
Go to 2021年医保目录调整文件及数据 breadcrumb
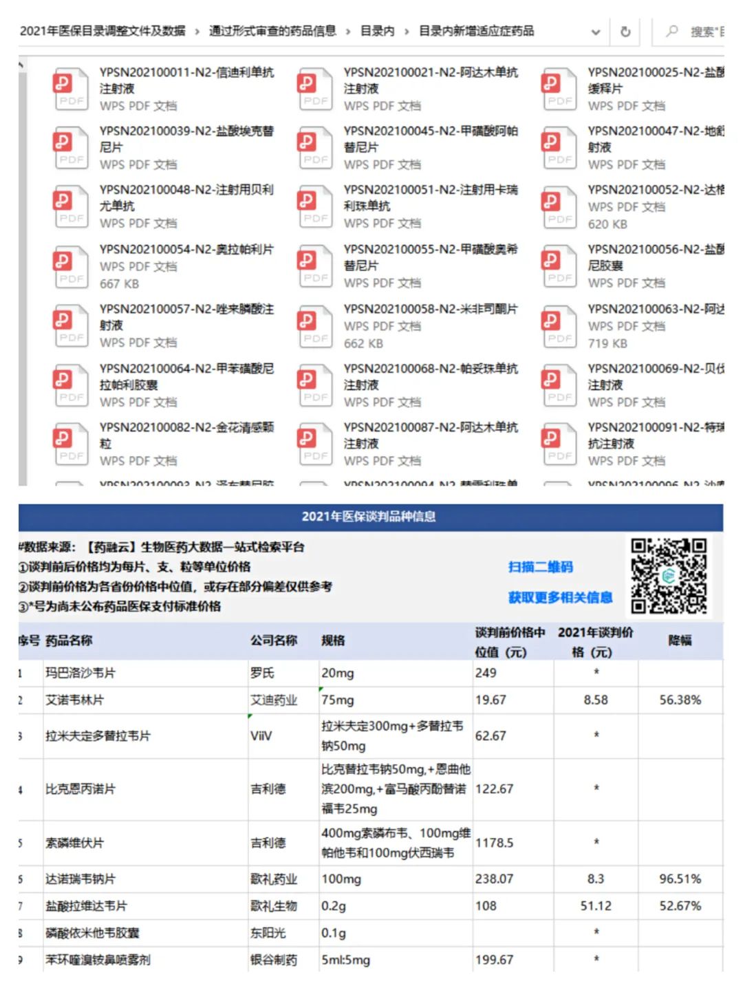pos(103,31)
